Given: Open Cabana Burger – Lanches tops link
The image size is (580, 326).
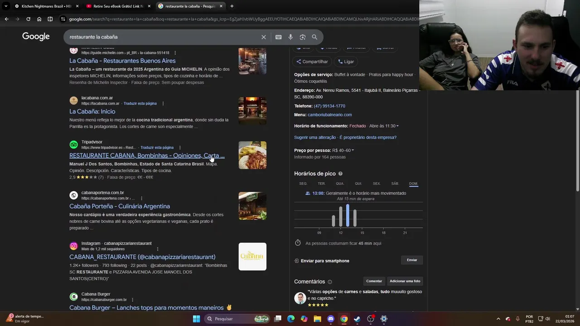Looking at the screenshot, I should click(150, 307).
